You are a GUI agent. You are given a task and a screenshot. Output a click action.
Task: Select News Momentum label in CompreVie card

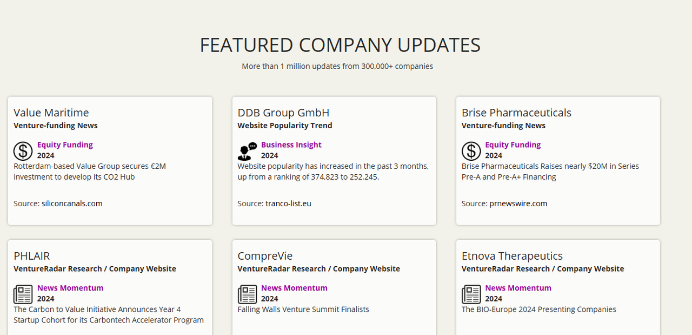coord(294,288)
